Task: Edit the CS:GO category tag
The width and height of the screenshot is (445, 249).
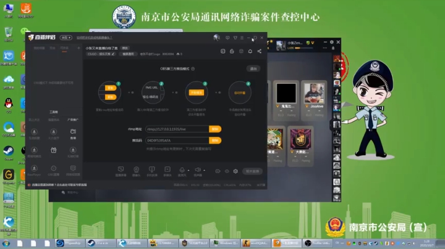Action: click(101, 54)
